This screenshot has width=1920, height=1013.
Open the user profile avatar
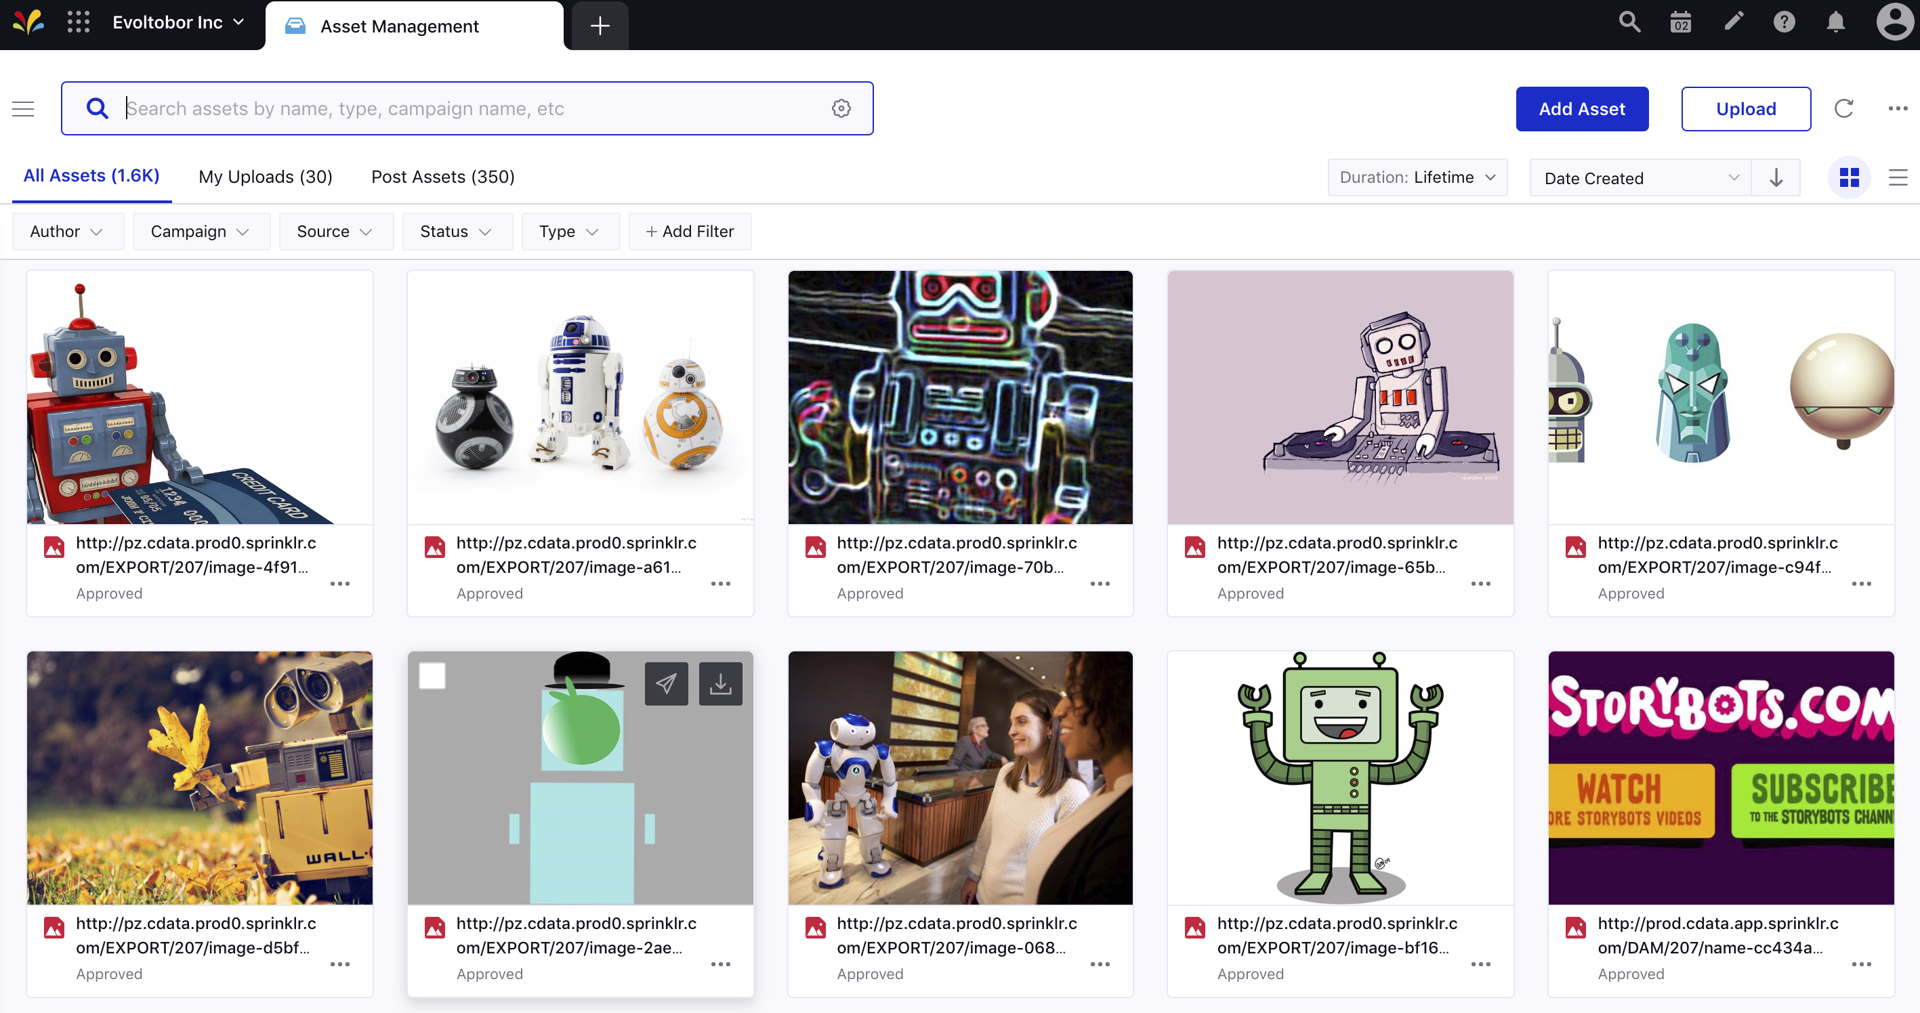tap(1895, 22)
